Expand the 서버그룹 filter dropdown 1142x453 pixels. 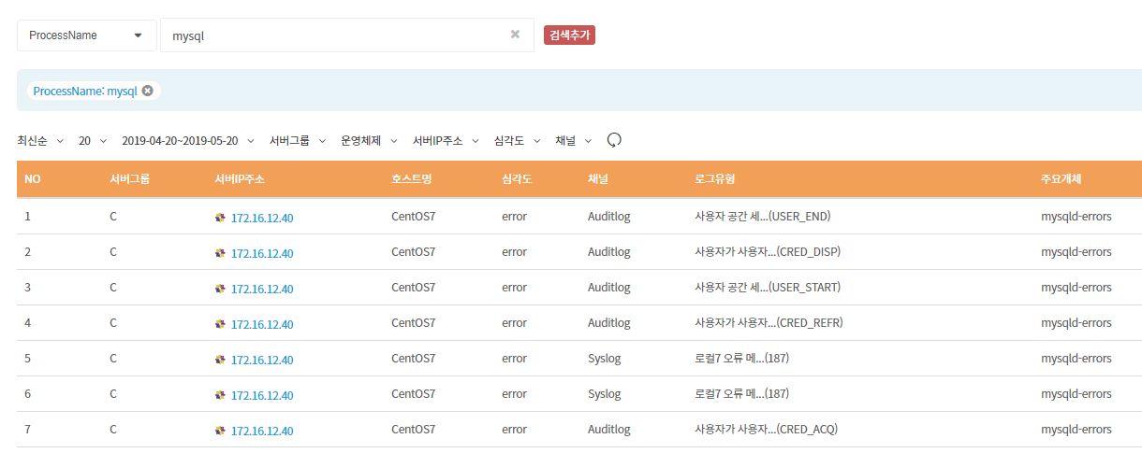(298, 141)
